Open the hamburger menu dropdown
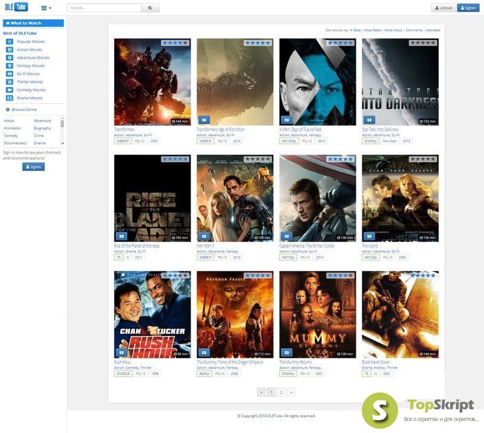Image resolution: width=484 pixels, height=433 pixels. coord(46,8)
